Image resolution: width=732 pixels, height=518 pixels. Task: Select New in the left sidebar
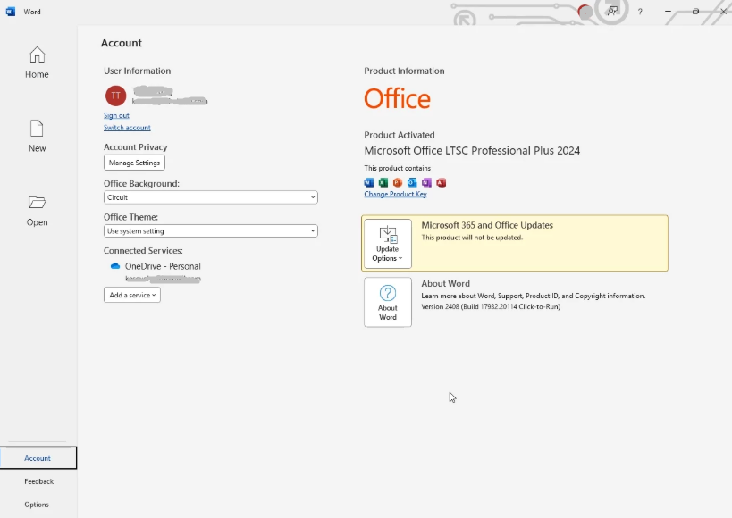click(x=37, y=137)
